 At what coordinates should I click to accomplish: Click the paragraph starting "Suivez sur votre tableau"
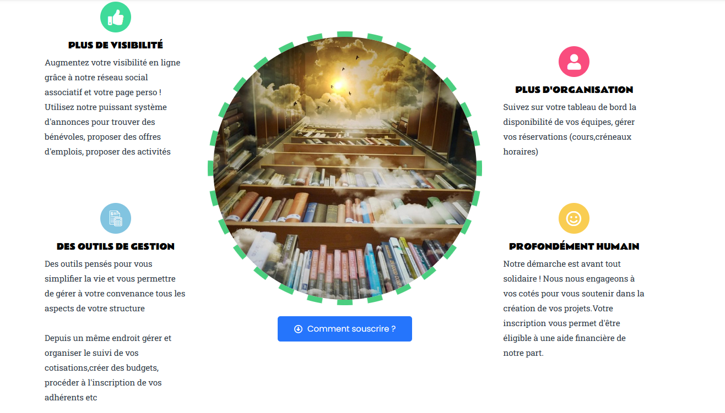coord(570,129)
